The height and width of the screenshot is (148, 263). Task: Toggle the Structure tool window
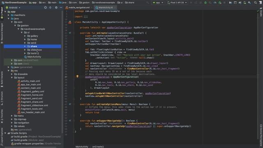tap(2, 98)
